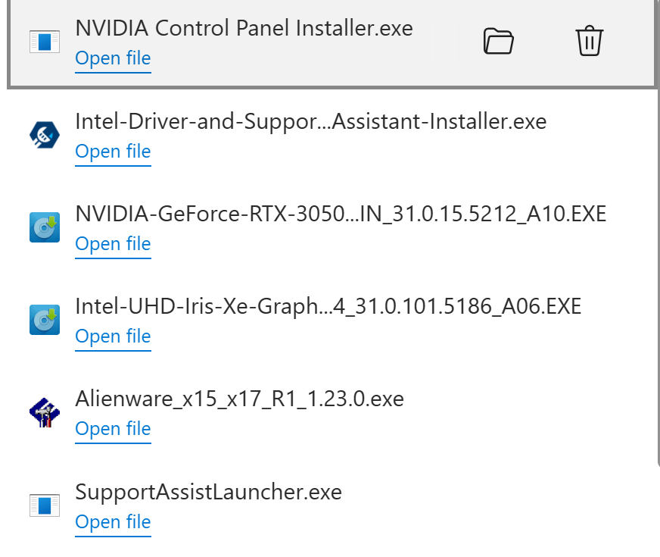
Task: Select the Alienware_x15_x17_R1_1.23.0.exe filename
Action: 239,399
